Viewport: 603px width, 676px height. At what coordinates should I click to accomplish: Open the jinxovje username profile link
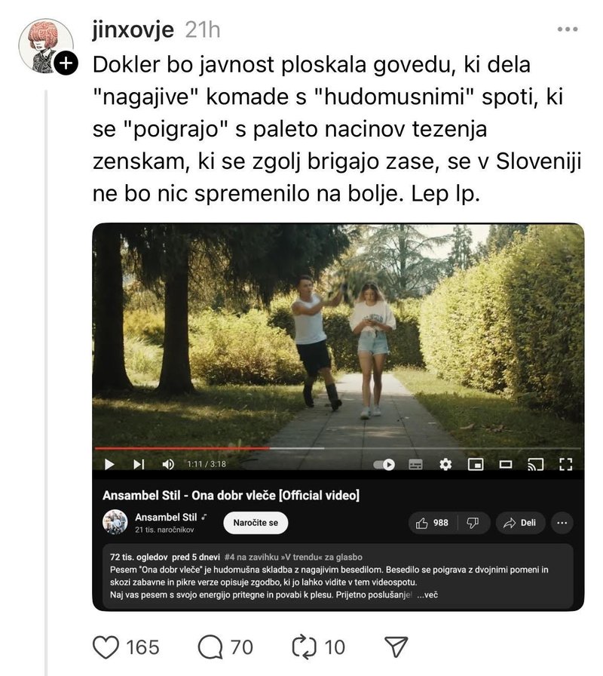point(133,30)
